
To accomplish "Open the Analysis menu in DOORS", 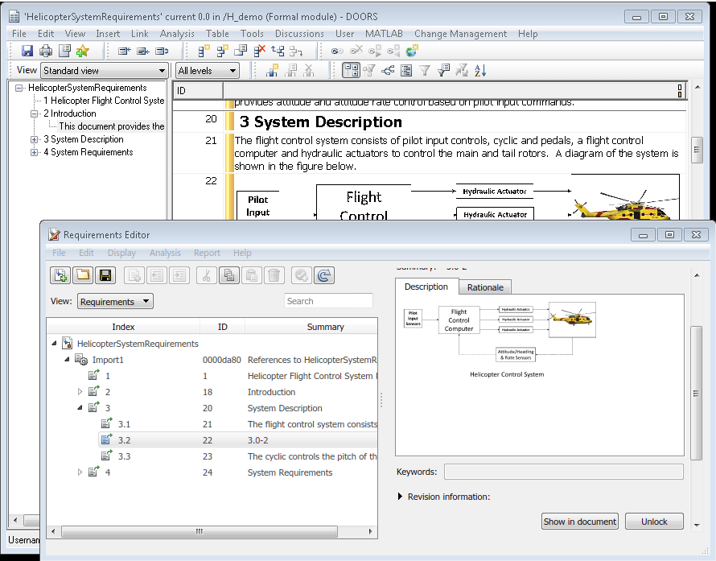I will pos(177,34).
